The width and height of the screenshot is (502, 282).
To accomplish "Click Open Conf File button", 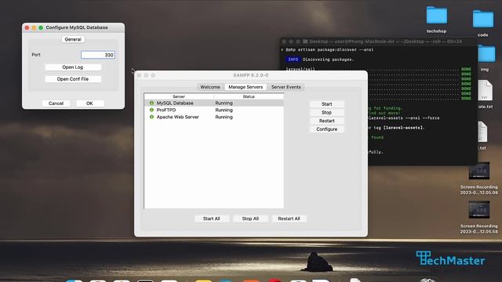I will (73, 79).
